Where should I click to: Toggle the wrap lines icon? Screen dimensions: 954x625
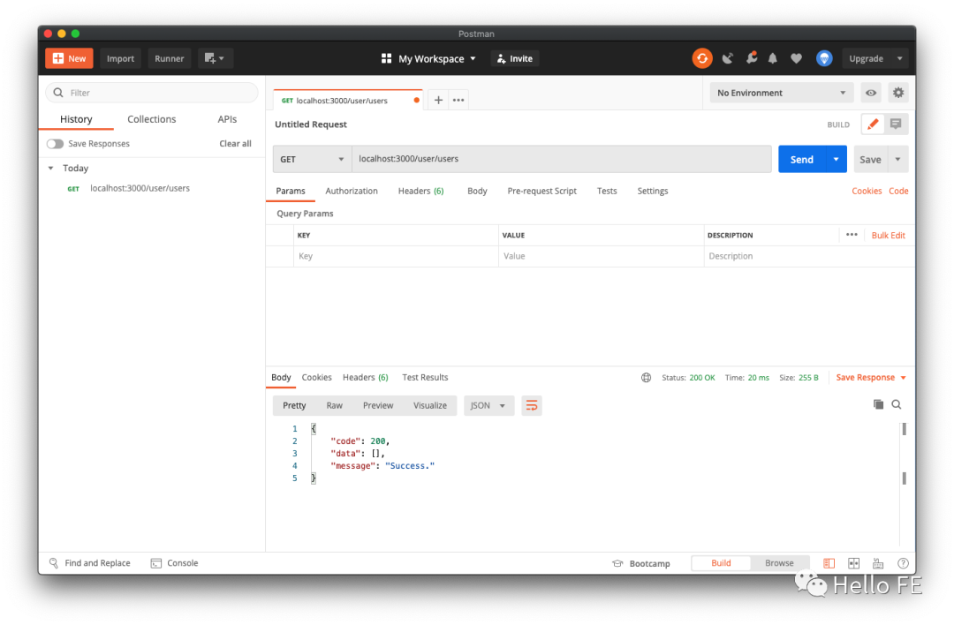coord(531,405)
